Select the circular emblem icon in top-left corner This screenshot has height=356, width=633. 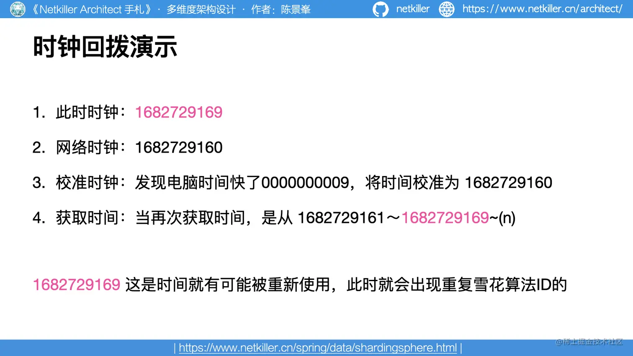point(18,9)
